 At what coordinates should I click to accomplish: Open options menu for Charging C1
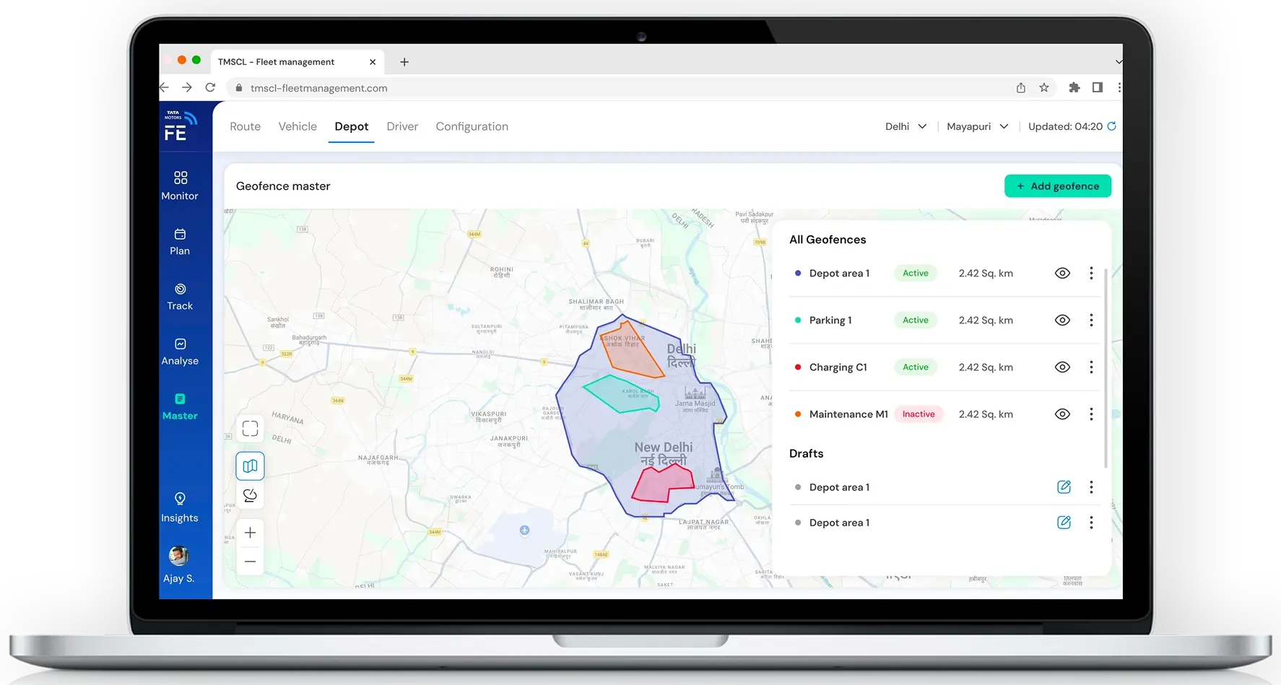1091,367
